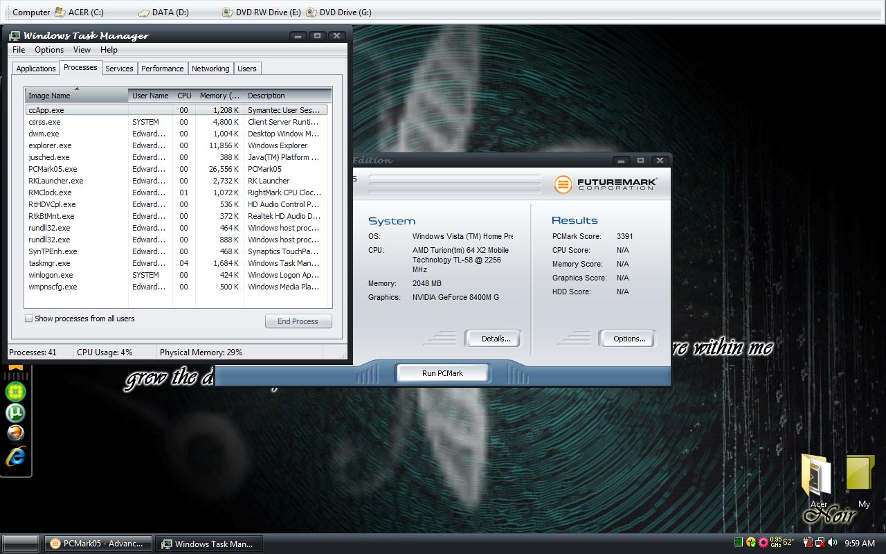The height and width of the screenshot is (554, 886).
Task: Open uTorrent from the side dock
Action: pos(15,413)
